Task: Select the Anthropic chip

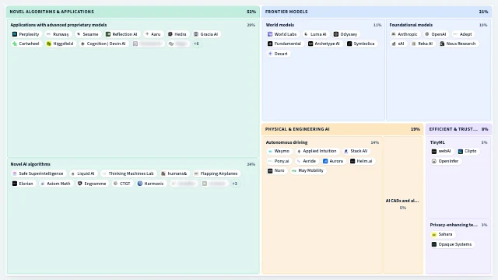Action: 405,34
